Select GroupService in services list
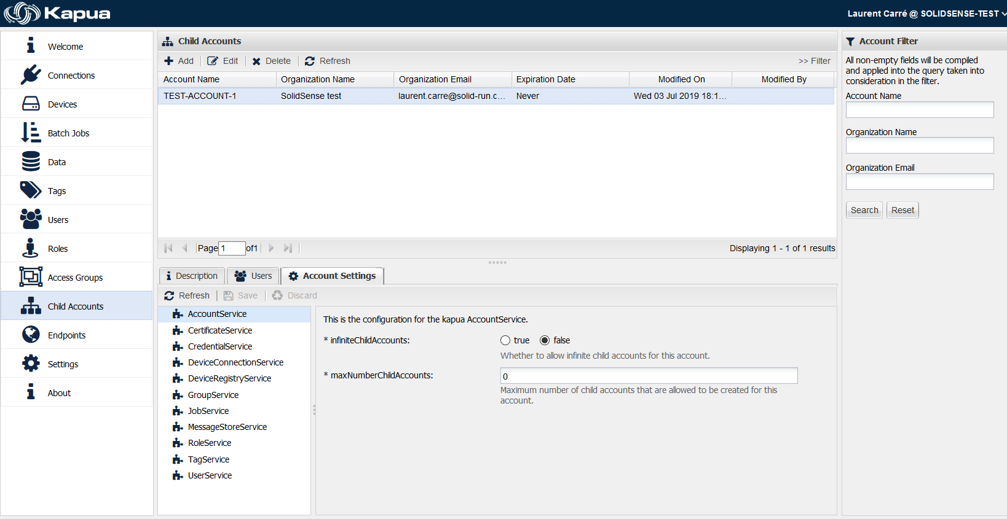Viewport: 1007px width, 519px height. click(234, 395)
